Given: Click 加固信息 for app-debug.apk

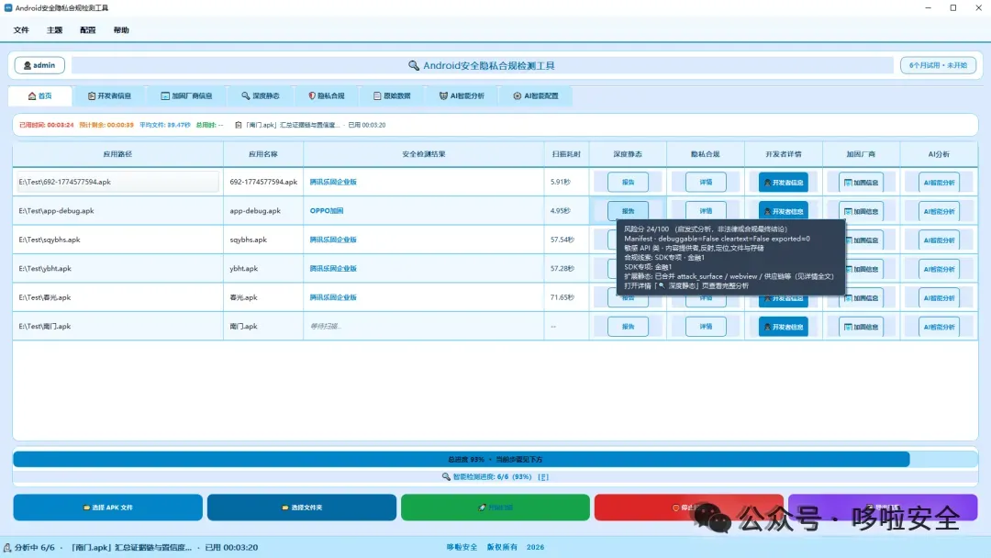Looking at the screenshot, I should point(861,211).
